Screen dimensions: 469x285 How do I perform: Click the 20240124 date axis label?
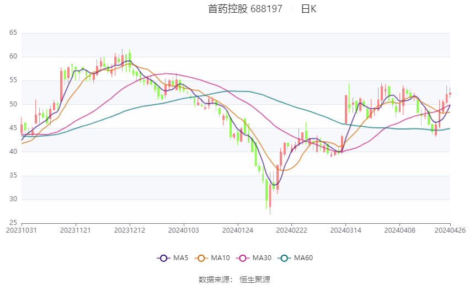tap(238, 230)
